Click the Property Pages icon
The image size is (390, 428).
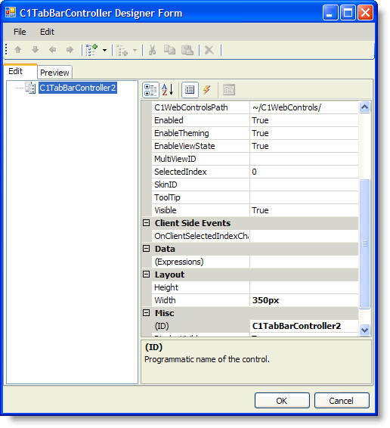pyautogui.click(x=229, y=90)
